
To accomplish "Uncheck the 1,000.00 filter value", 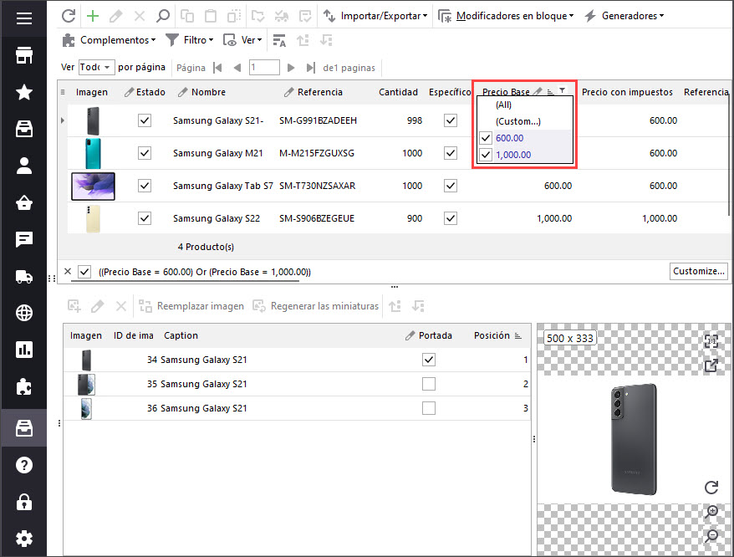I will pos(486,155).
